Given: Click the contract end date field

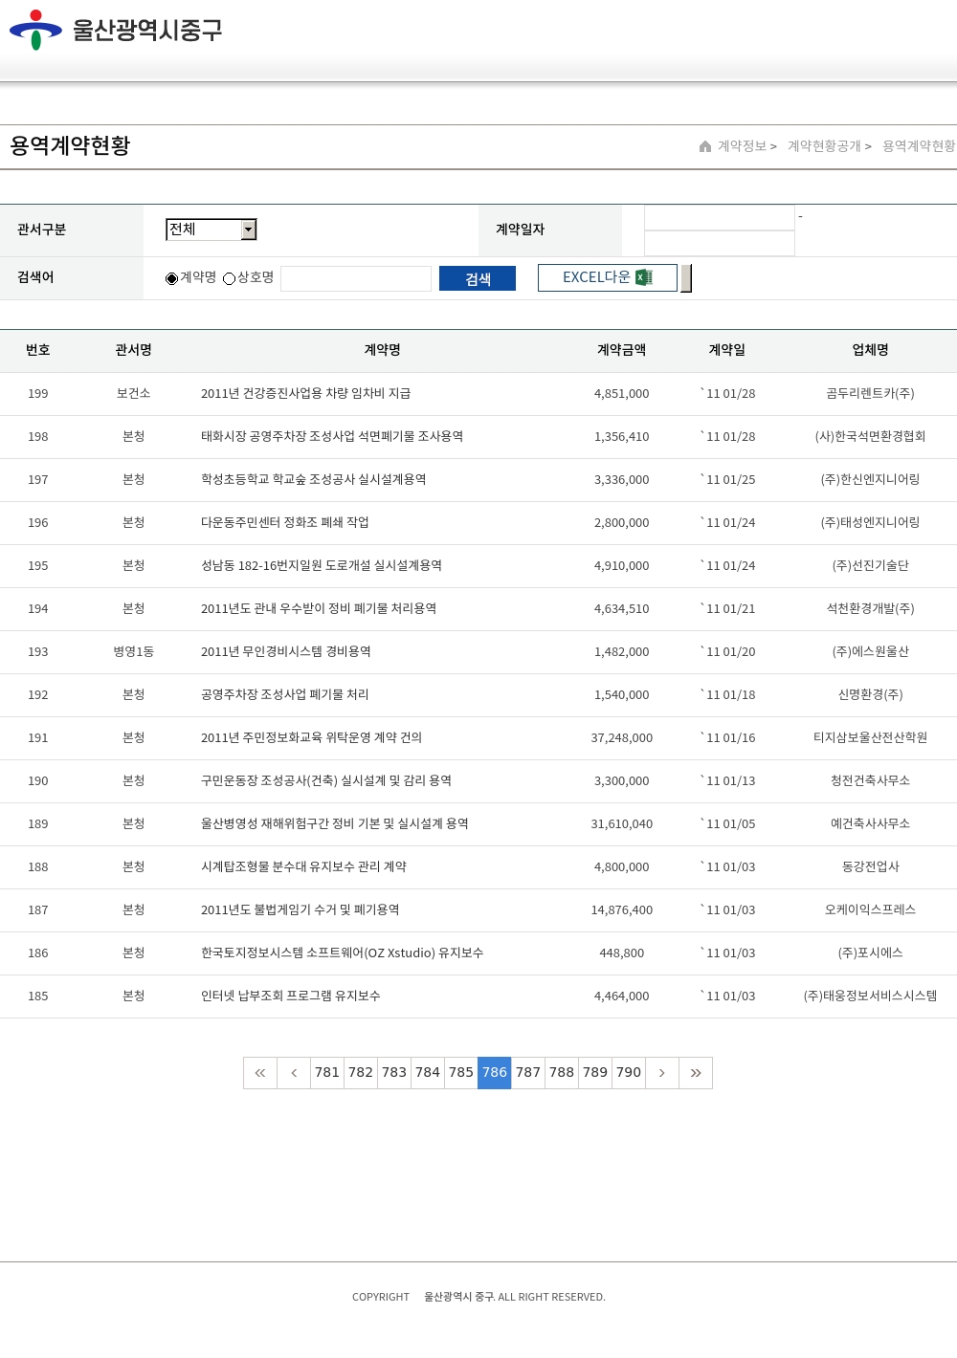Looking at the screenshot, I should click(x=720, y=244).
